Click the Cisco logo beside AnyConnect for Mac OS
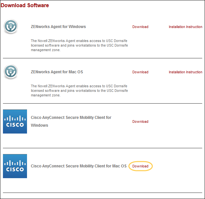The image size is (205, 199). pyautogui.click(x=15, y=166)
